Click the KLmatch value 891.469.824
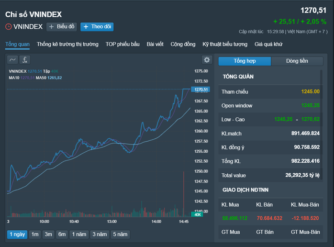This screenshot has height=247, width=334. (305, 134)
